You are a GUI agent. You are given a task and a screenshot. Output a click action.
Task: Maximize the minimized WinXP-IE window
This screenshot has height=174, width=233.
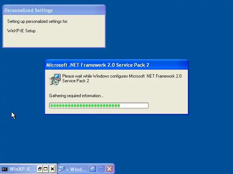[46, 169]
